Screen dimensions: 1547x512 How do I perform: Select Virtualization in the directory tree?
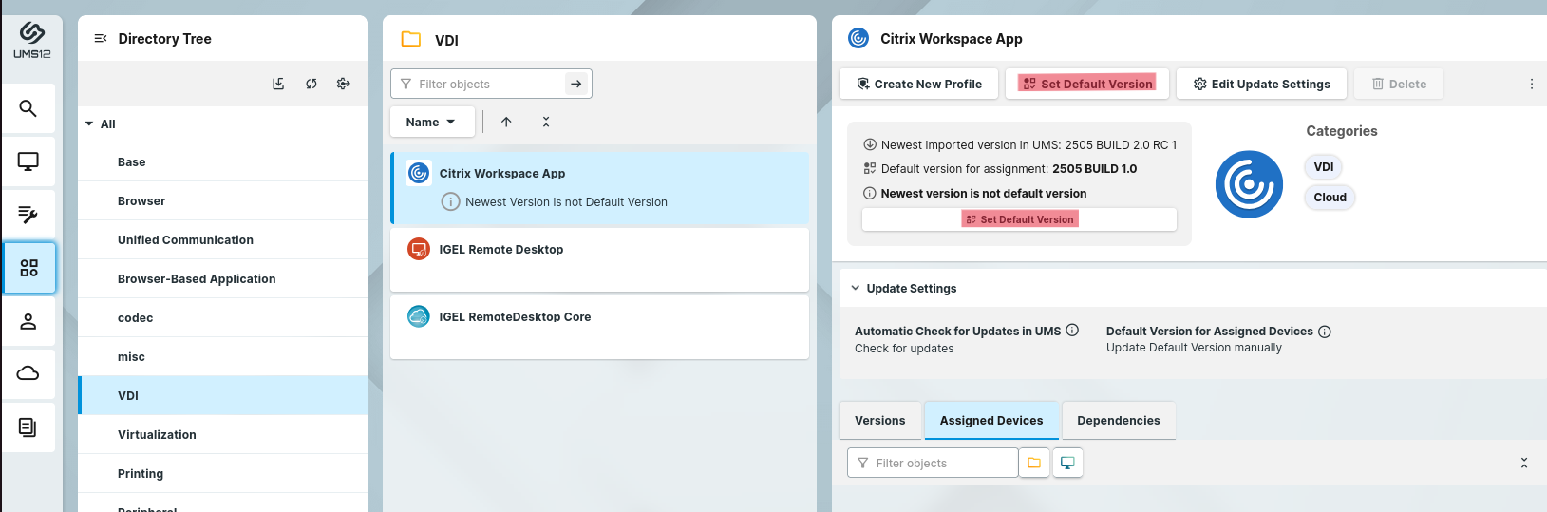click(157, 434)
